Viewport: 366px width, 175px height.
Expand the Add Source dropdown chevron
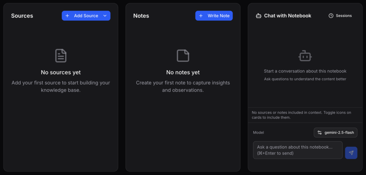[105, 16]
